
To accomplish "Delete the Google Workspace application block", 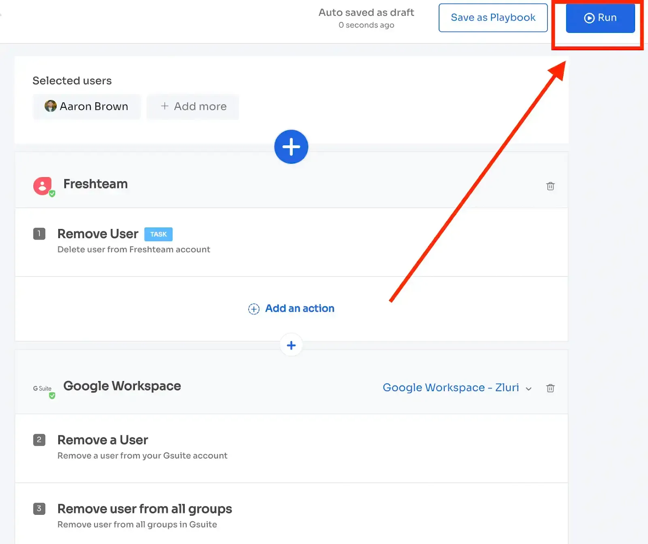I will 550,388.
